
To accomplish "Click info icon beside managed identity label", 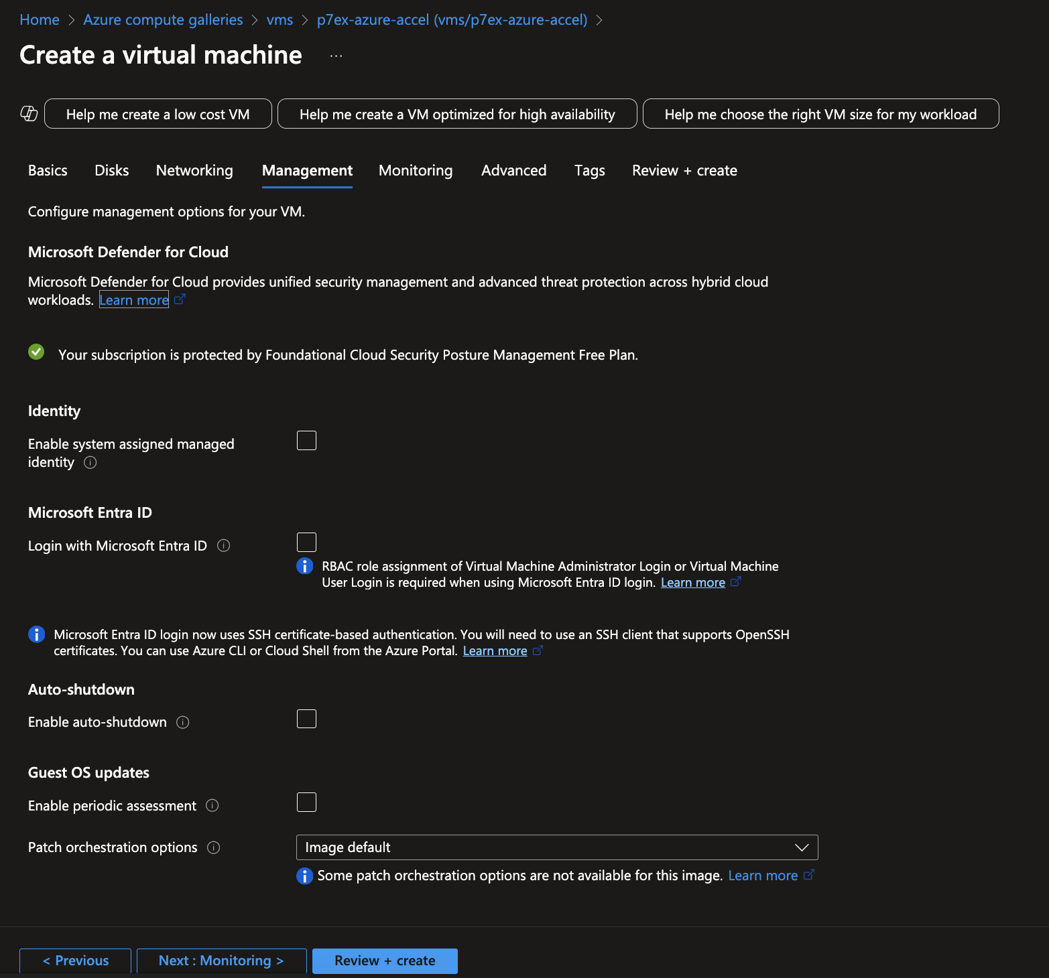I will (x=90, y=462).
